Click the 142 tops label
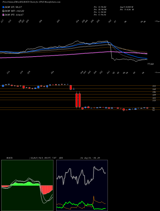The height and width of the screenshot is (211, 160). click(110, 21)
